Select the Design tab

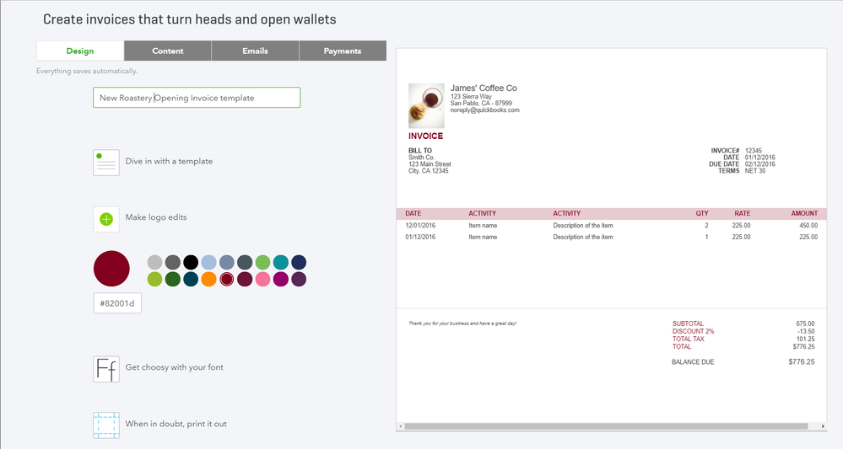click(x=80, y=51)
